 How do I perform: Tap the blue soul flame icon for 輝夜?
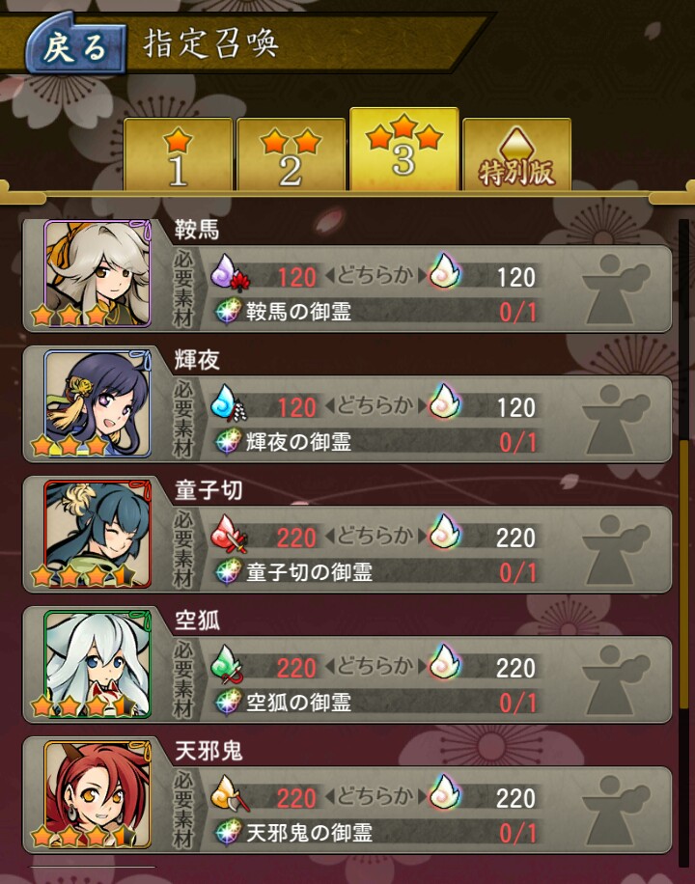pyautogui.click(x=230, y=403)
